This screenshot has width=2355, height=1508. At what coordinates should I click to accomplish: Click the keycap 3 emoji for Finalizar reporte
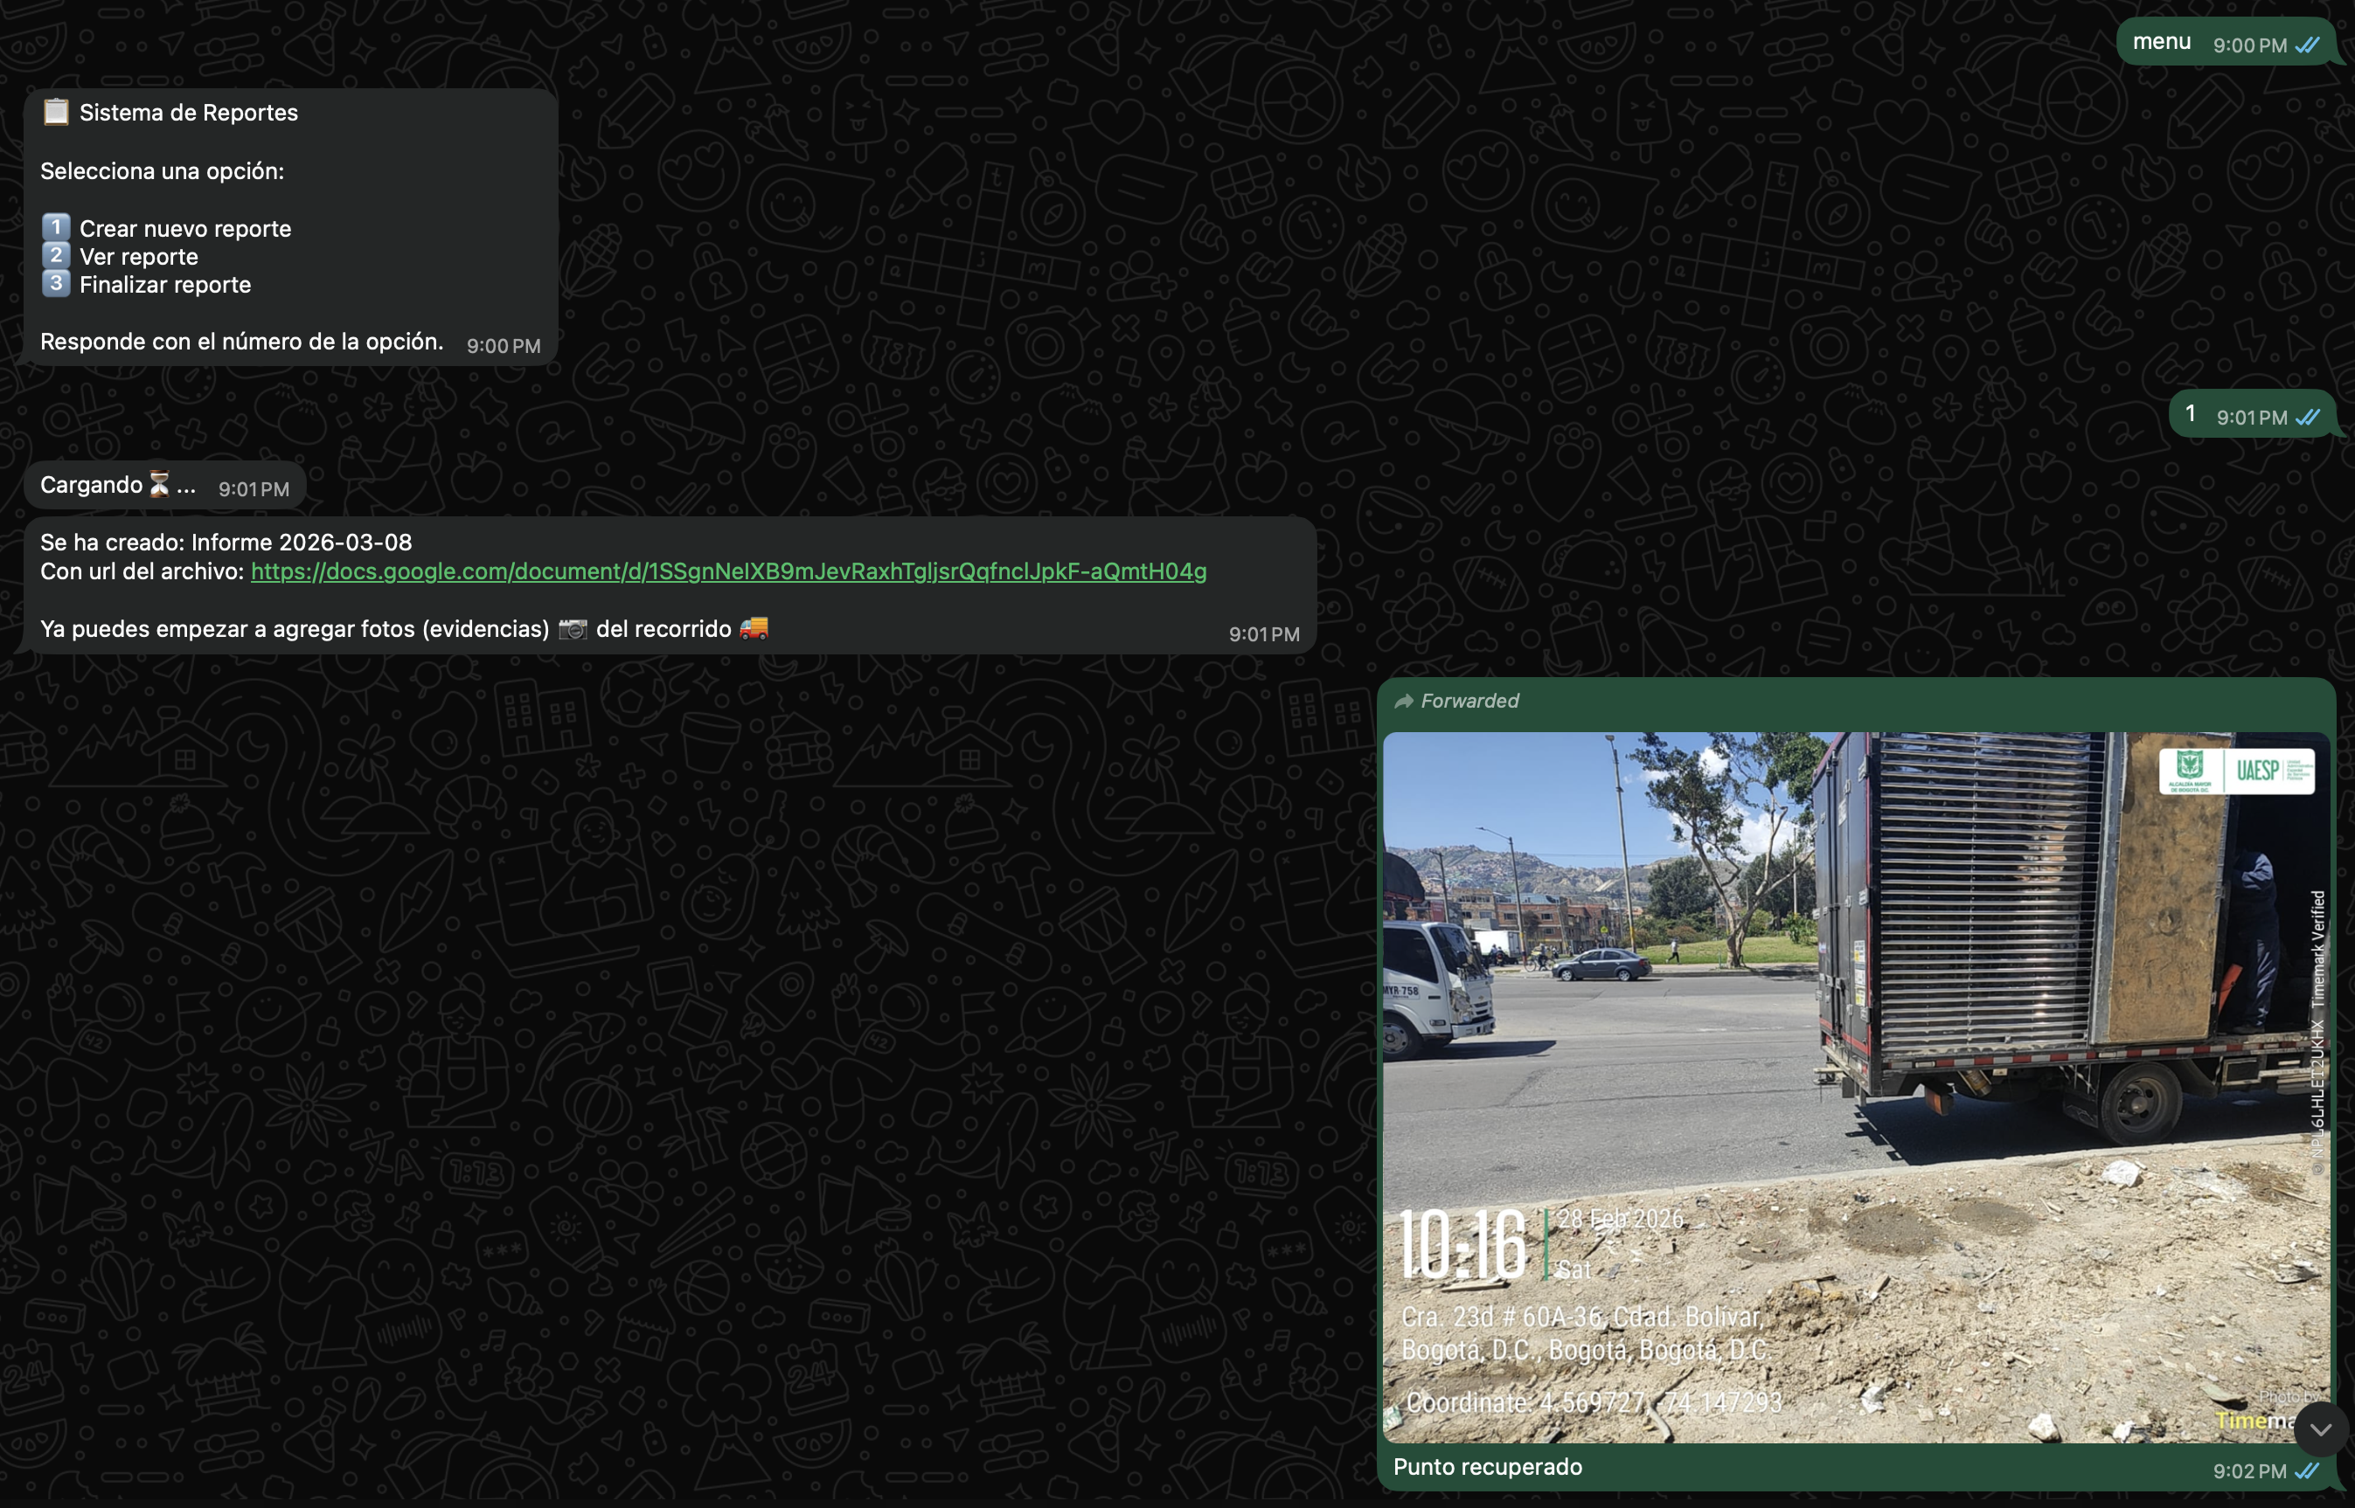click(56, 284)
